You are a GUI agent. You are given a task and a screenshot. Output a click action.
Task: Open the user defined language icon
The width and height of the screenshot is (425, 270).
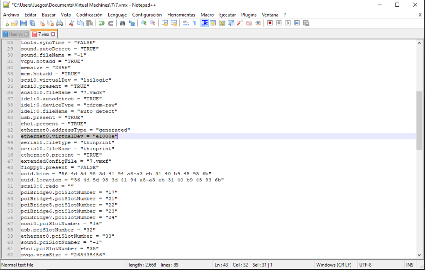pos(213,23)
